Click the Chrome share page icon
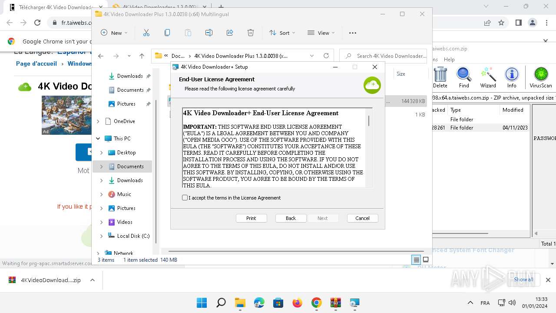 (x=487, y=23)
